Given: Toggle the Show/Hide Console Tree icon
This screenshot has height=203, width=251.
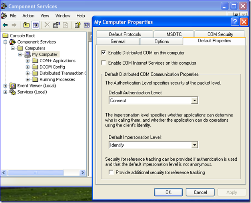Looking at the screenshot, I should [x=36, y=25].
